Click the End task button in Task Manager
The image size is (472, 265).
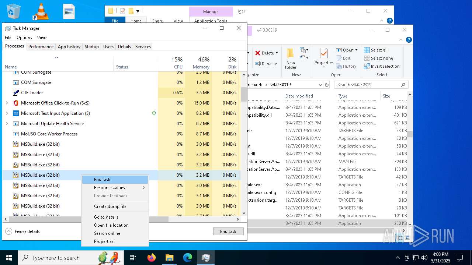pyautogui.click(x=228, y=232)
